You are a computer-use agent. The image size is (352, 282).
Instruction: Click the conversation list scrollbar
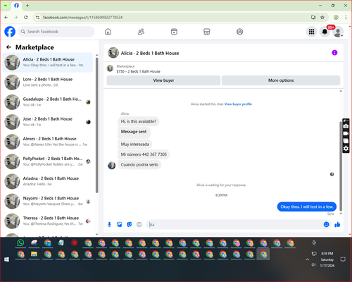point(97,125)
